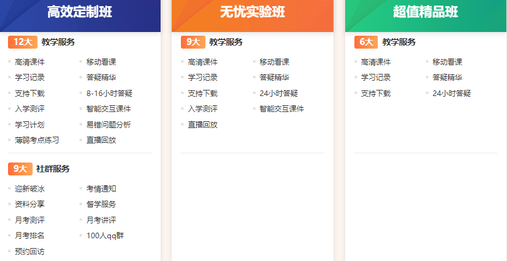
Task: Select the 高效定制班 header tab
Action: tap(80, 13)
